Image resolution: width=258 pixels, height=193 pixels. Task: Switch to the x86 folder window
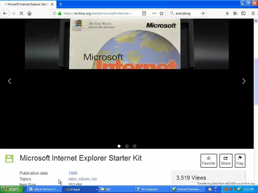coord(116,189)
